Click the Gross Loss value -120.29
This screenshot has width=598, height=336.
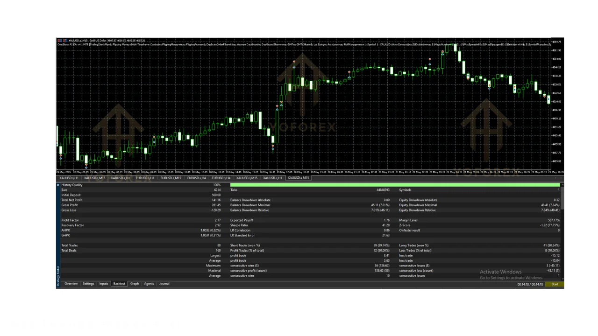pos(215,210)
